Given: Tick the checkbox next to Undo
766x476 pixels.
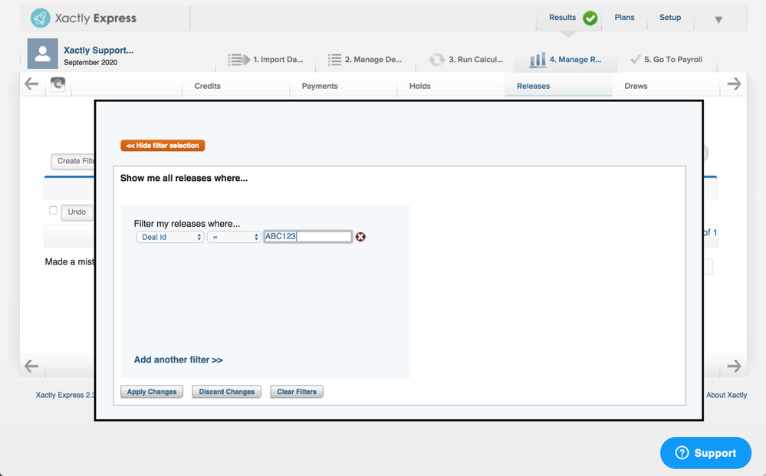Looking at the screenshot, I should (x=53, y=210).
